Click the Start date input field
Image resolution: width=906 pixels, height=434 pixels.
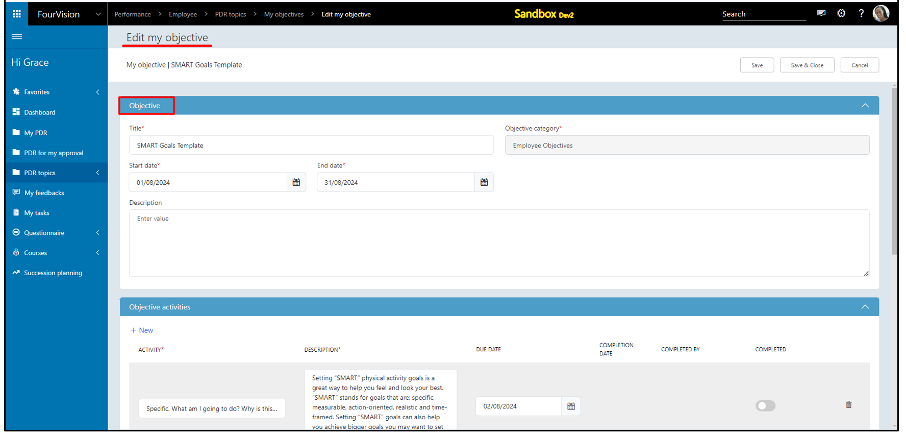[208, 182]
